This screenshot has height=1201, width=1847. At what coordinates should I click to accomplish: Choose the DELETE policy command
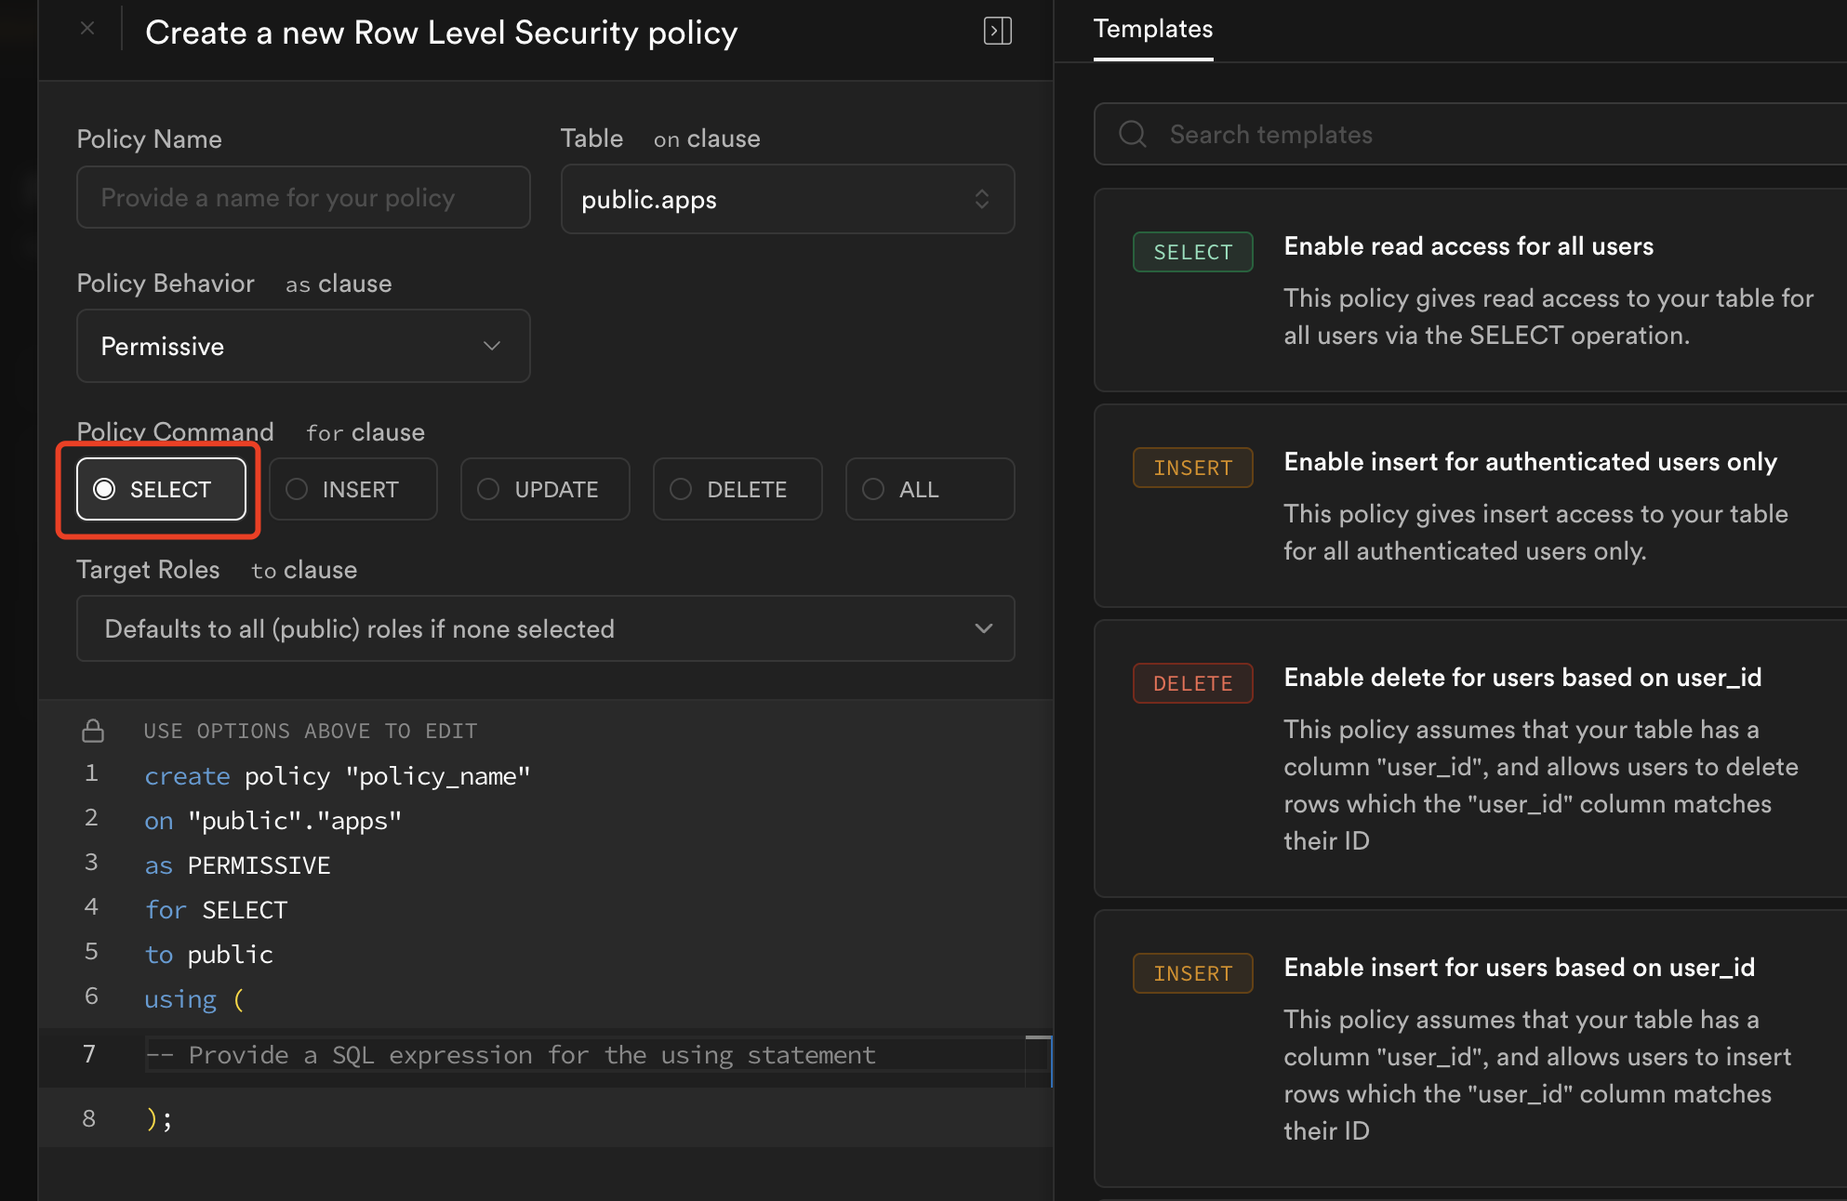pyautogui.click(x=737, y=489)
